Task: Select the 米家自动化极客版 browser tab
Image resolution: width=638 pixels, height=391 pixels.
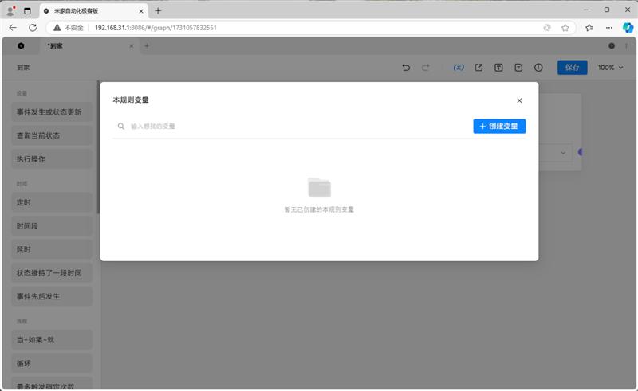Action: [93, 11]
